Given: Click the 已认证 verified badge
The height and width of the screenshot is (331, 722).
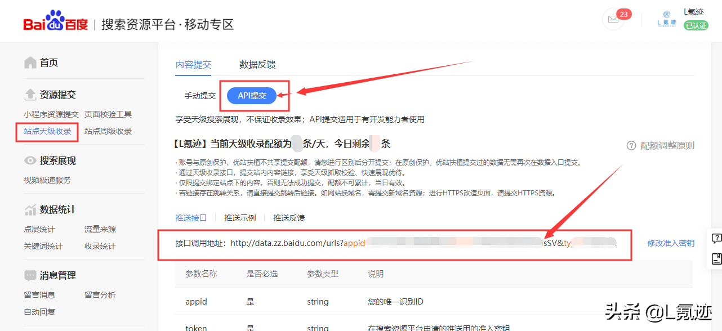Looking at the screenshot, I should click(696, 25).
